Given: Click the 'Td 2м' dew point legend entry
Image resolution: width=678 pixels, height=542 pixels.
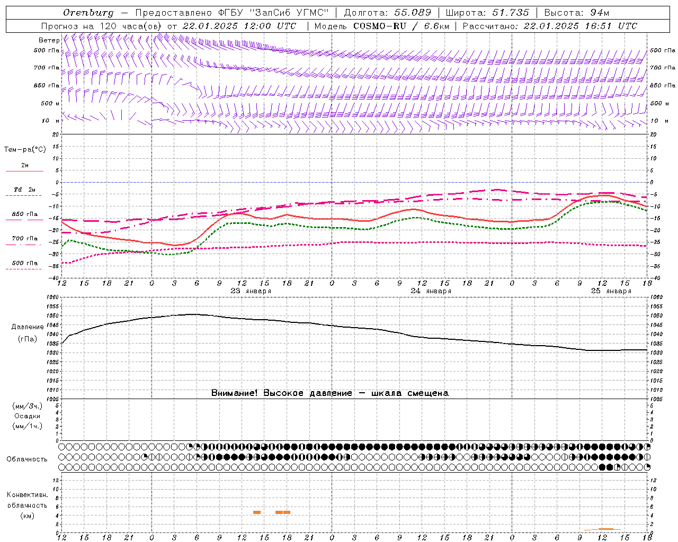Looking at the screenshot, I should pos(25,189).
